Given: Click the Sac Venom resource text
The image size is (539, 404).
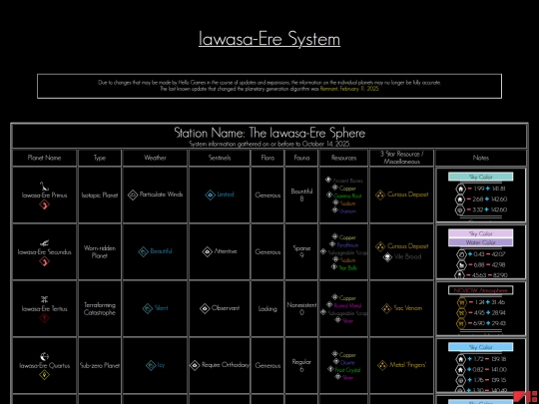Looking at the screenshot, I should point(408,308).
